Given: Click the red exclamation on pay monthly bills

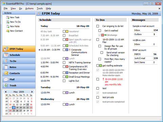Looking at the screenshot, I should pos(103,79).
